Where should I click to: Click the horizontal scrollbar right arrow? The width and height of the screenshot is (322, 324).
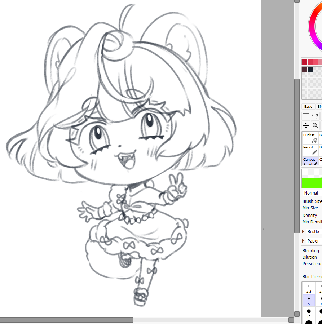tap(291, 320)
